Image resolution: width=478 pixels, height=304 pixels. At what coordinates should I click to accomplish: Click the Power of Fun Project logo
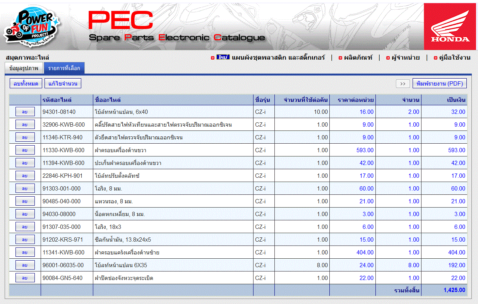pos(32,26)
